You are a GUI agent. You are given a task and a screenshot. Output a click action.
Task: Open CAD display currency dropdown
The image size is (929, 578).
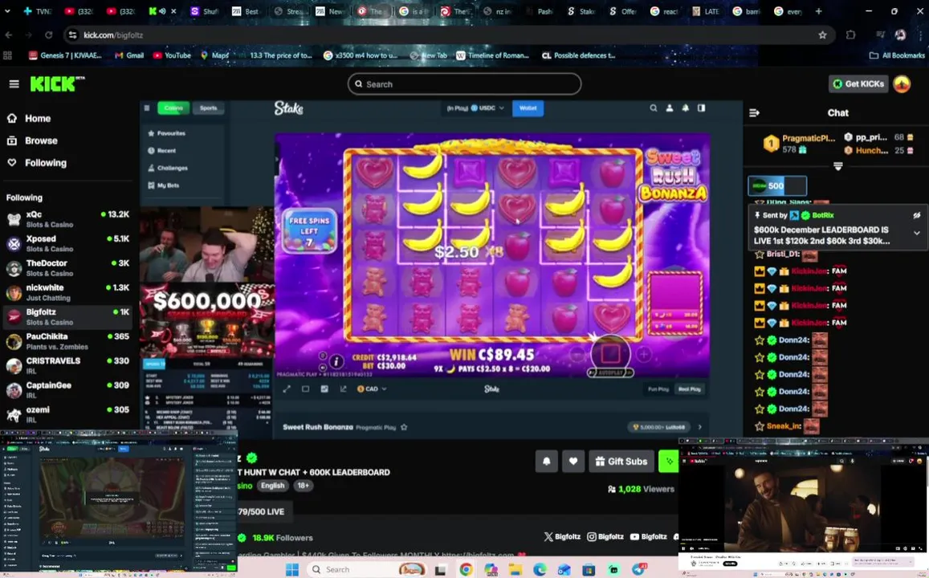coord(372,389)
